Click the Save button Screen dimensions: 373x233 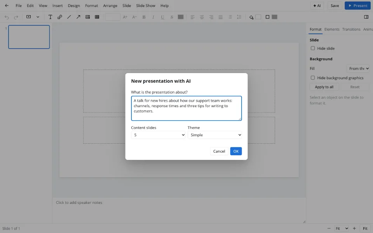pyautogui.click(x=335, y=5)
